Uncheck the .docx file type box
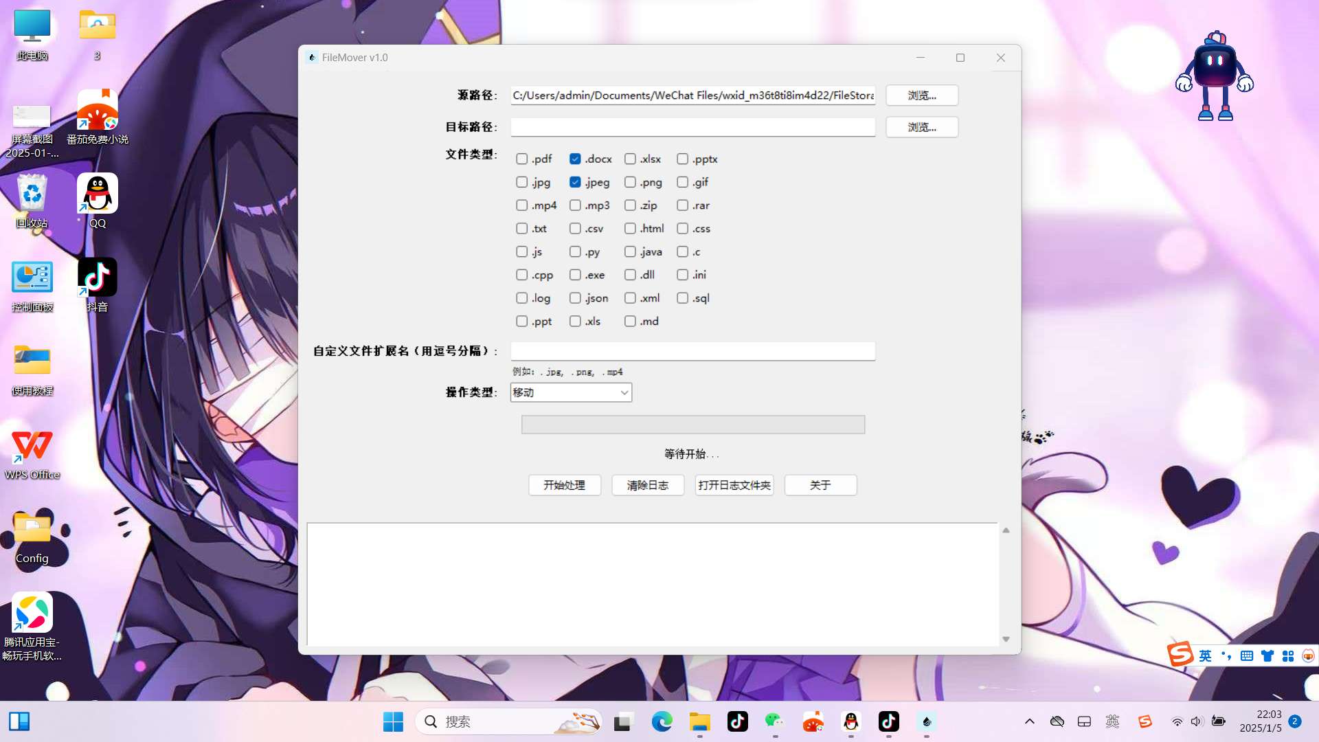The height and width of the screenshot is (742, 1319). 576,159
